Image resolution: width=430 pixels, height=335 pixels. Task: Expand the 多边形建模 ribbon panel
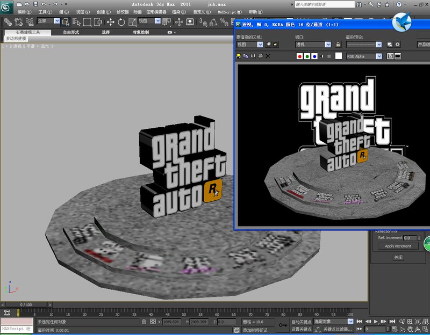coord(16,39)
